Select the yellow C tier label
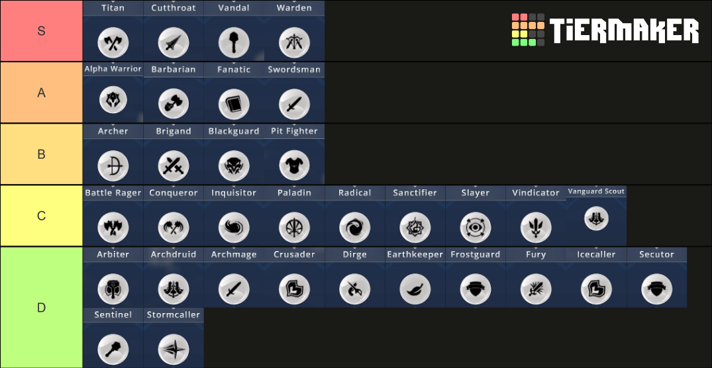 pos(41,216)
